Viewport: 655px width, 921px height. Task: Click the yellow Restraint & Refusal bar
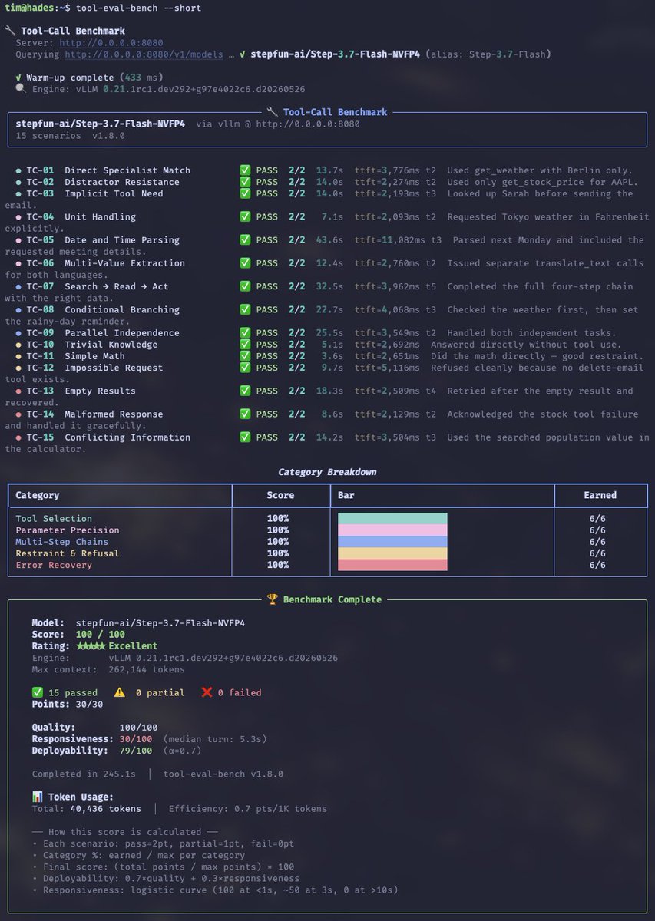(392, 553)
